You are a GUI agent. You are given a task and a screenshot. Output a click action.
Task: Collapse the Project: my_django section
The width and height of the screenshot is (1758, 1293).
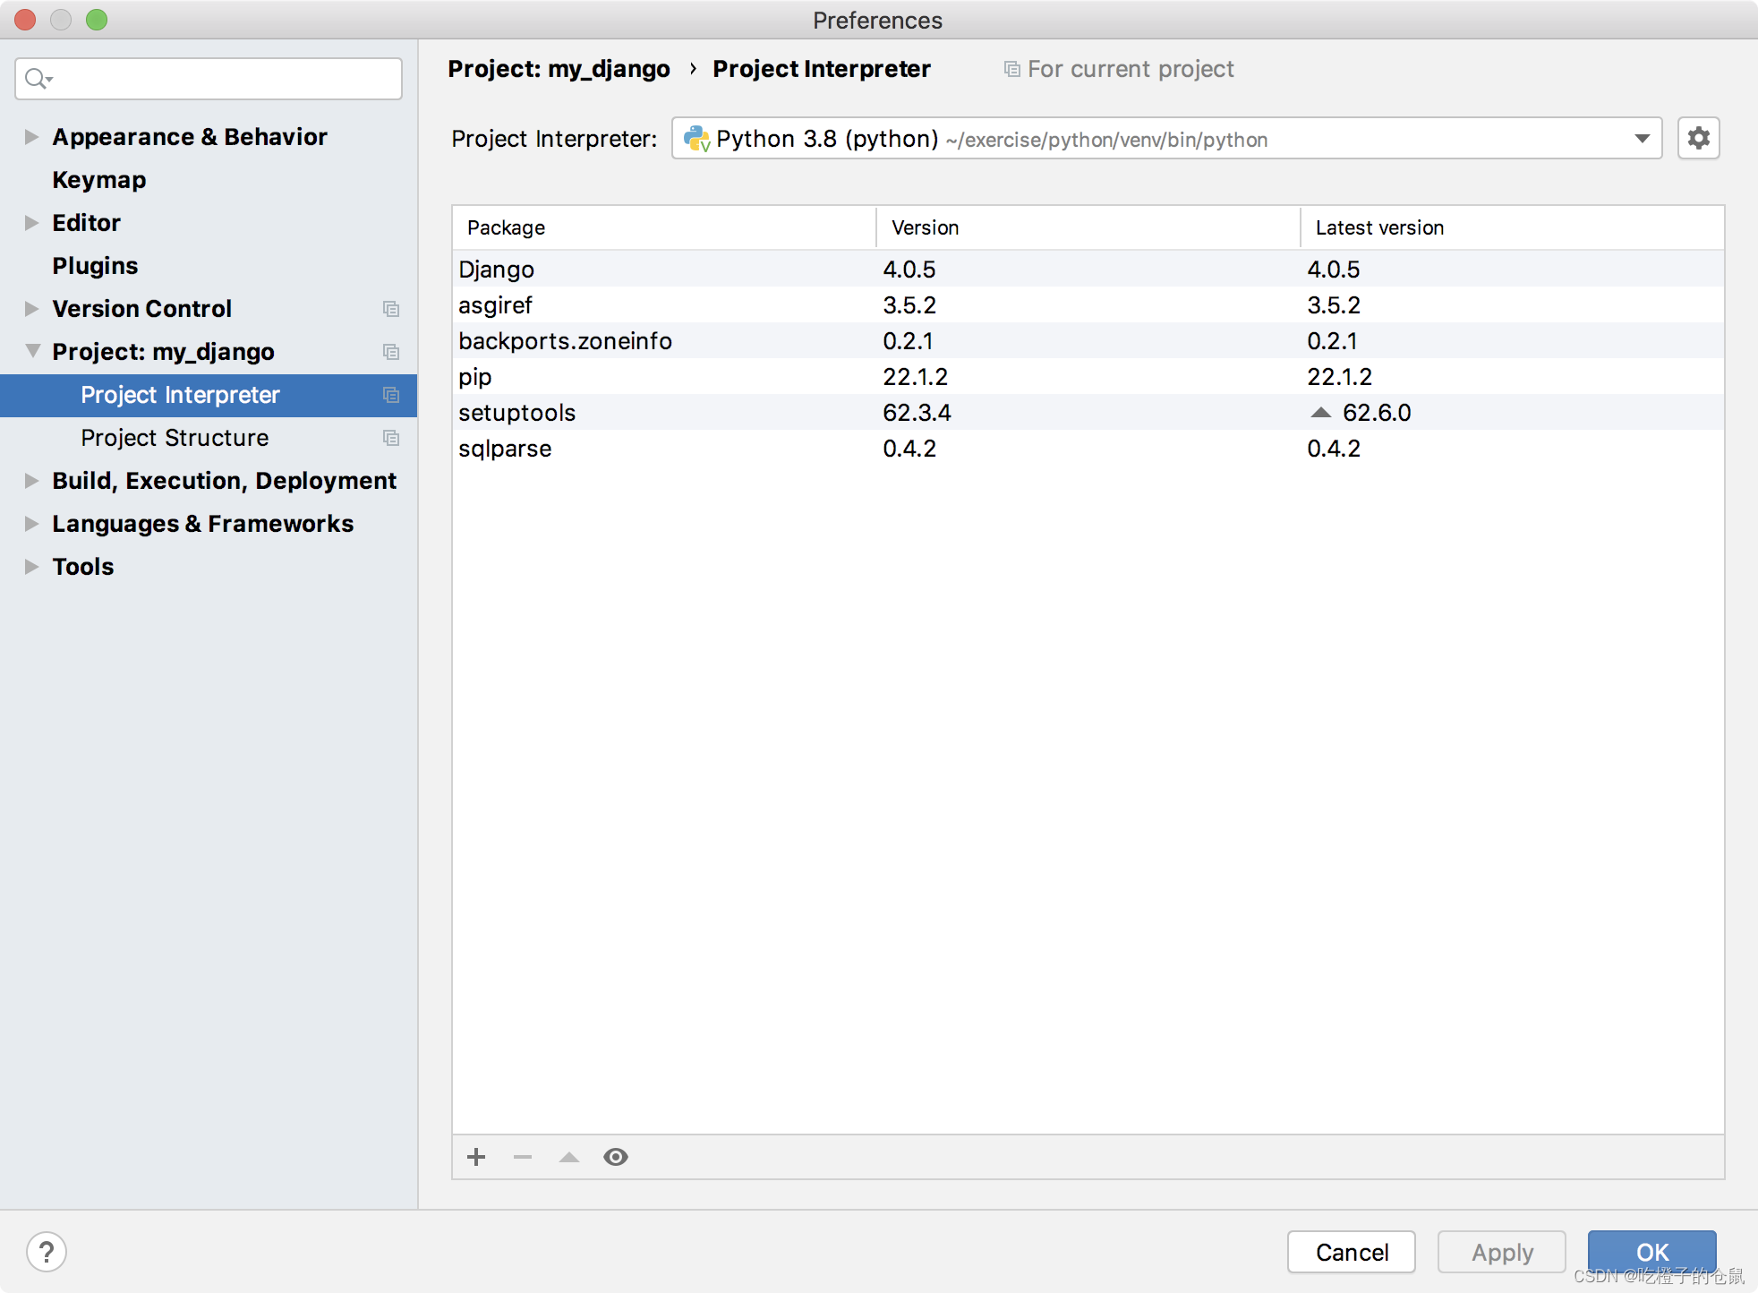pyautogui.click(x=32, y=351)
